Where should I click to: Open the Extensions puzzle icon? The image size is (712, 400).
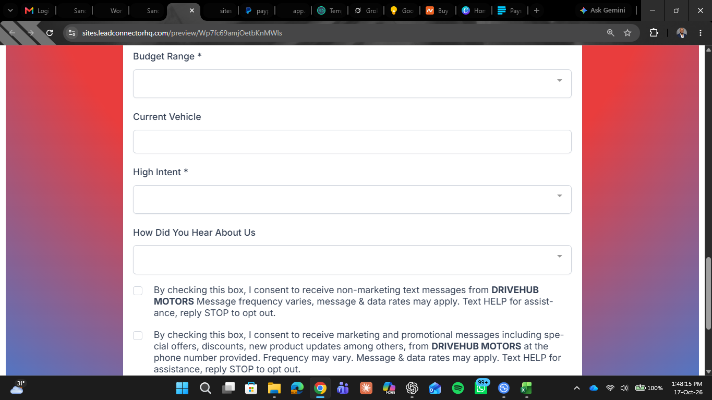(x=654, y=33)
